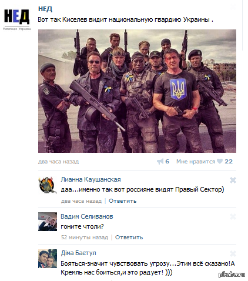Delete Лианна Каушанская's comment with the X
The width and height of the screenshot is (248, 281).
click(x=233, y=180)
